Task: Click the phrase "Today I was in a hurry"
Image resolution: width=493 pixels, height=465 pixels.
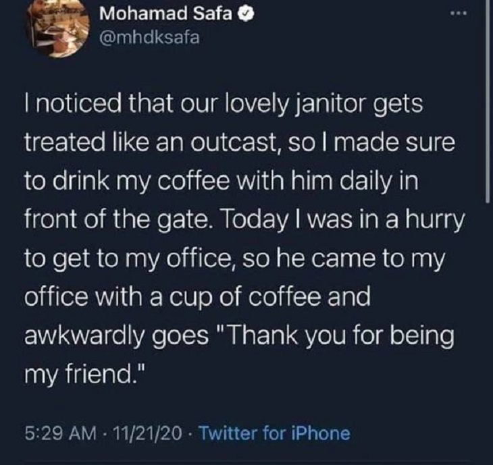Action: coord(343,219)
